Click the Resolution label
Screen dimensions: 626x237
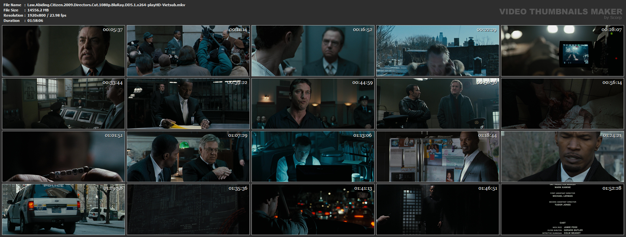13,15
